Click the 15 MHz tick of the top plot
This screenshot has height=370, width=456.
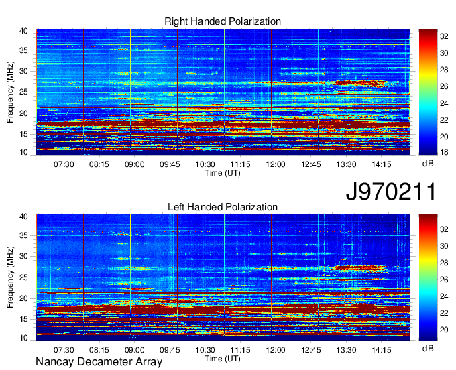[23, 134]
